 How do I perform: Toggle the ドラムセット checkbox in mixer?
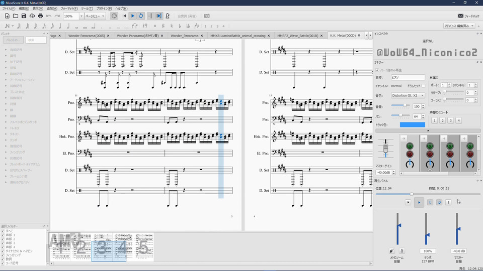pyautogui.click(x=423, y=86)
